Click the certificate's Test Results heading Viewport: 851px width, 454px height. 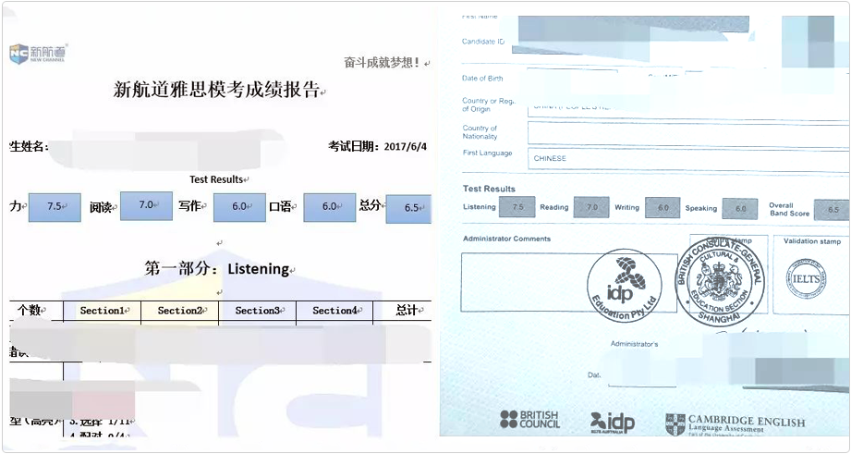point(489,189)
